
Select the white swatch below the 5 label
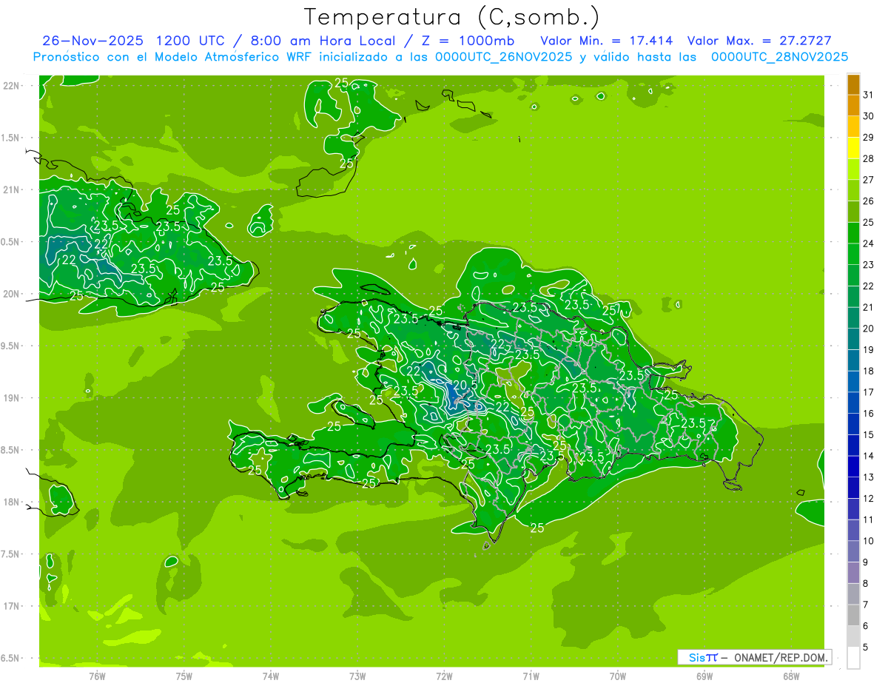[853, 657]
